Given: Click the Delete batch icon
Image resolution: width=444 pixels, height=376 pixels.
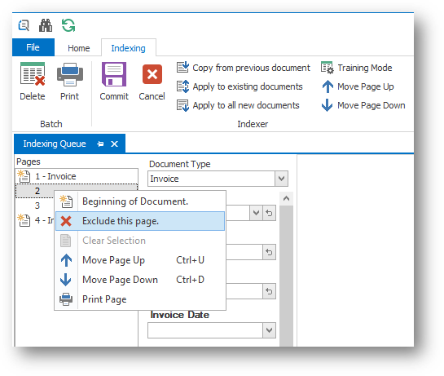Looking at the screenshot, I should (33, 74).
